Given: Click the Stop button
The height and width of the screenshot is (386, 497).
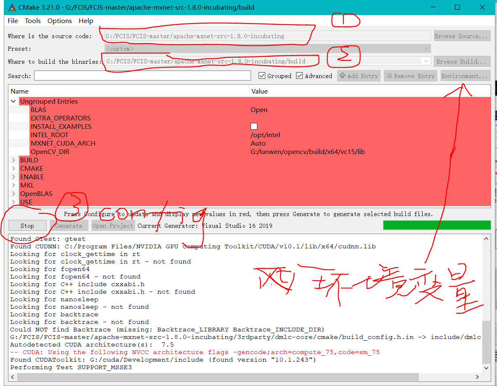Looking at the screenshot, I should [x=27, y=226].
